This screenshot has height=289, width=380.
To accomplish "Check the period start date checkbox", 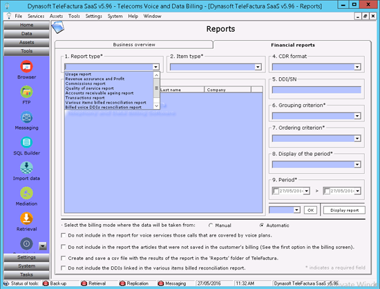I will pos(276,191).
